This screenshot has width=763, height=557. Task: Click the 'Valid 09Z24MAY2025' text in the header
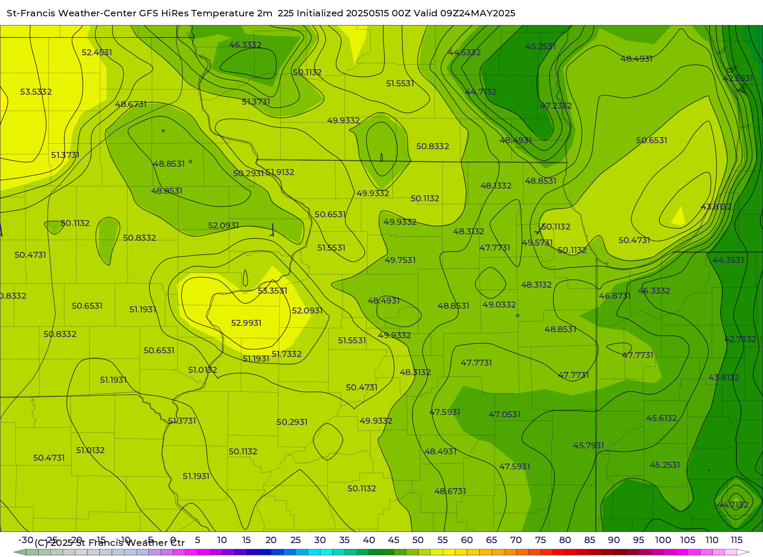click(x=464, y=13)
